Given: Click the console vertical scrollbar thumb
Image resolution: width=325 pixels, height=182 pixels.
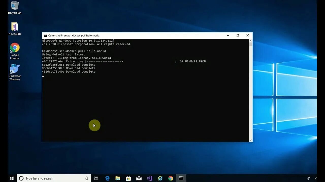Looking at the screenshot, I should [x=251, y=44].
